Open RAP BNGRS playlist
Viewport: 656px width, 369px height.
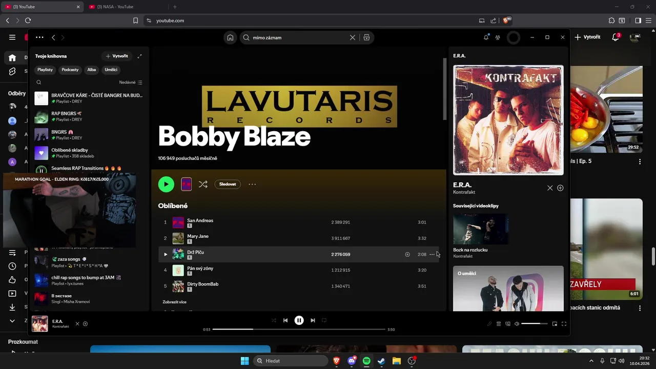[x=89, y=116]
